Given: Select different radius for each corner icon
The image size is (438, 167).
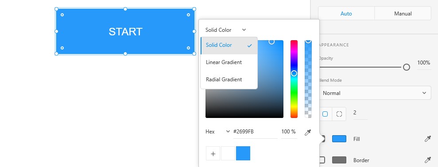Looking at the screenshot, I should click(x=339, y=114).
